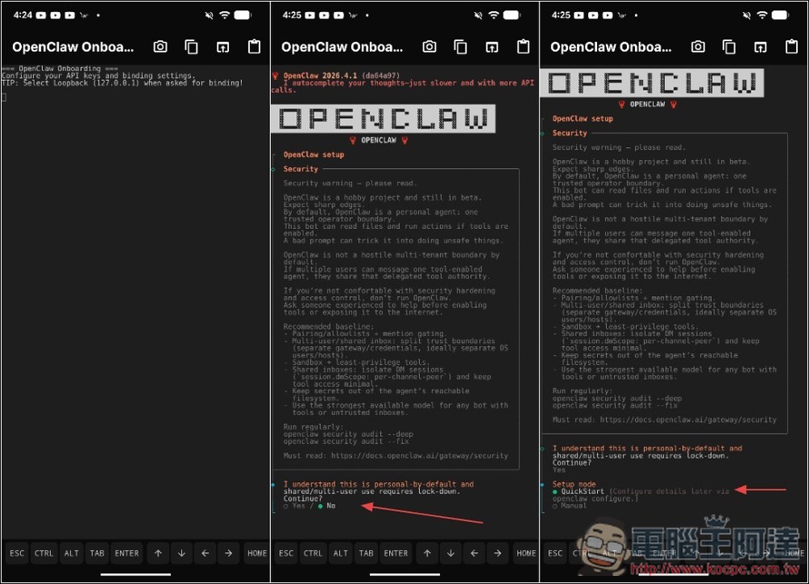This screenshot has height=584, width=809.
Task: Tap the up arrow key on the keyboard bar
Action: coord(157,553)
